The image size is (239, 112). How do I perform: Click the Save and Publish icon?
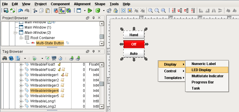coord(6,10)
